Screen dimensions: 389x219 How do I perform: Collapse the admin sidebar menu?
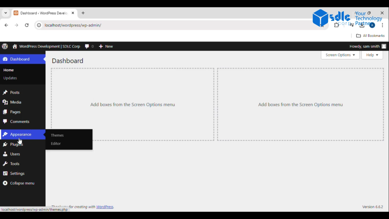(x=23, y=183)
